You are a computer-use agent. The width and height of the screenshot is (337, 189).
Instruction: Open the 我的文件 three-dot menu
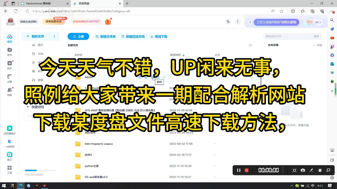[x=54, y=36]
